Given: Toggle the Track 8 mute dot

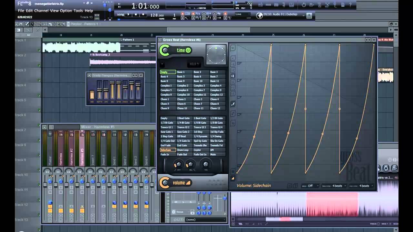Looking at the screenshot, I should pyautogui.click(x=39, y=155).
